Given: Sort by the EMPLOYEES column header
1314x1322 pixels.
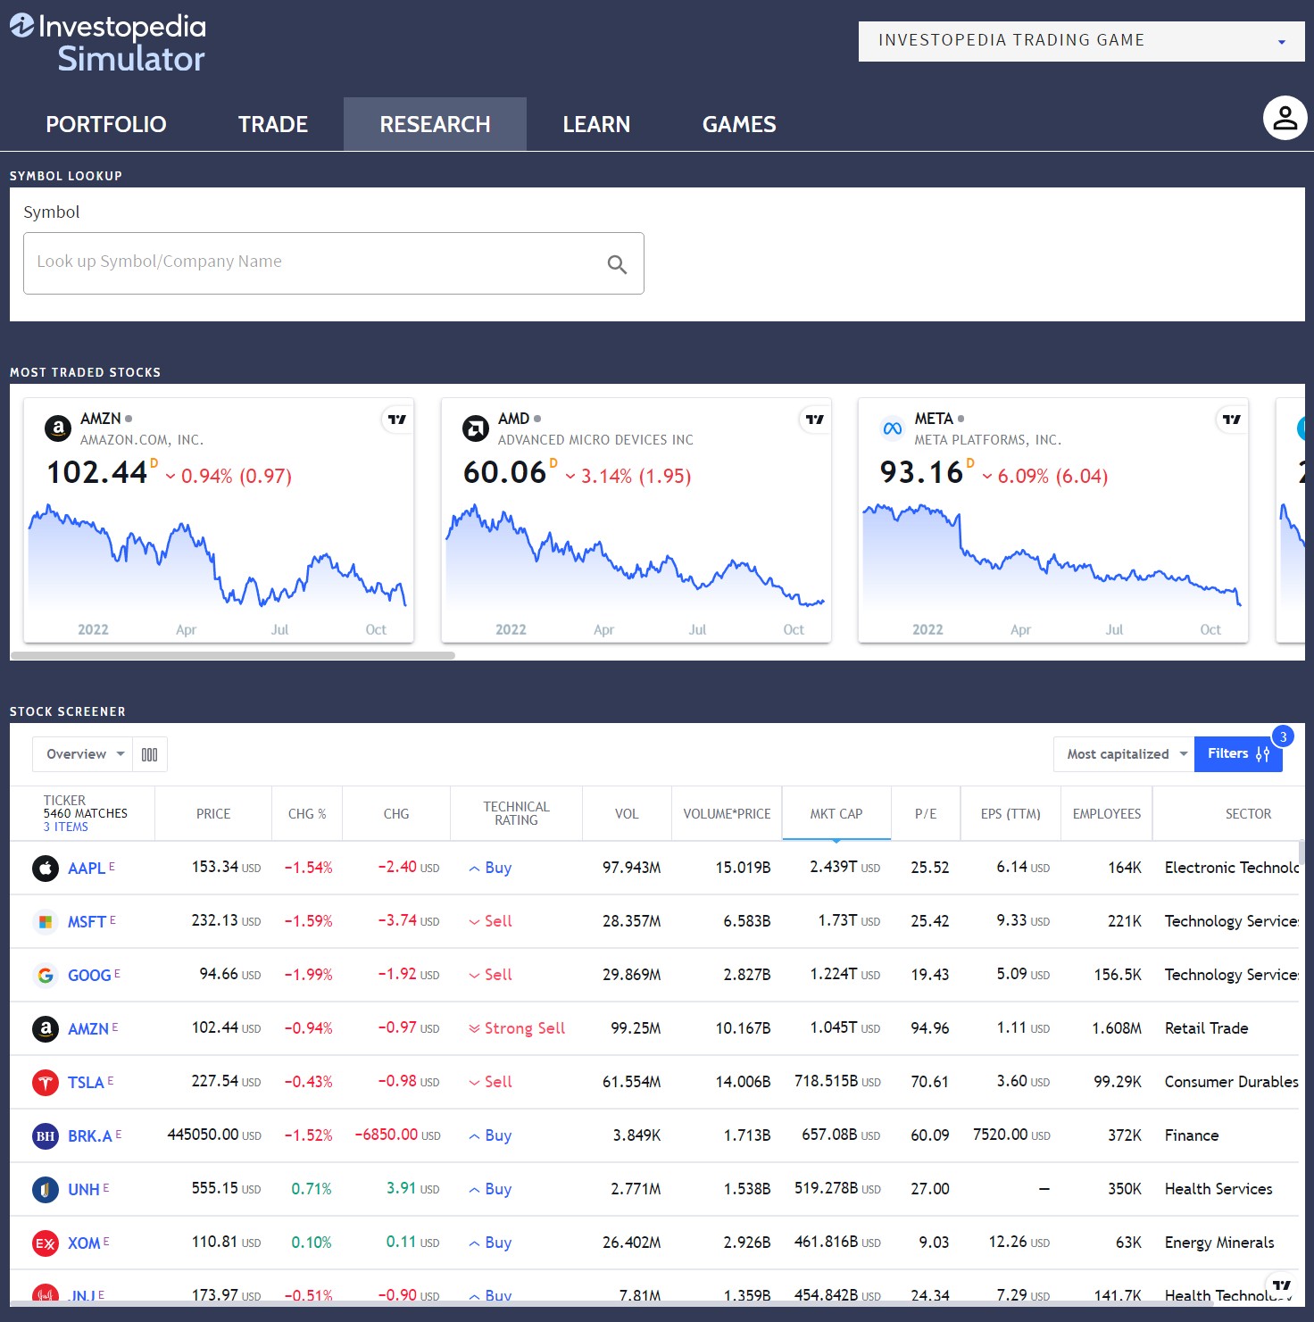Looking at the screenshot, I should [1107, 813].
